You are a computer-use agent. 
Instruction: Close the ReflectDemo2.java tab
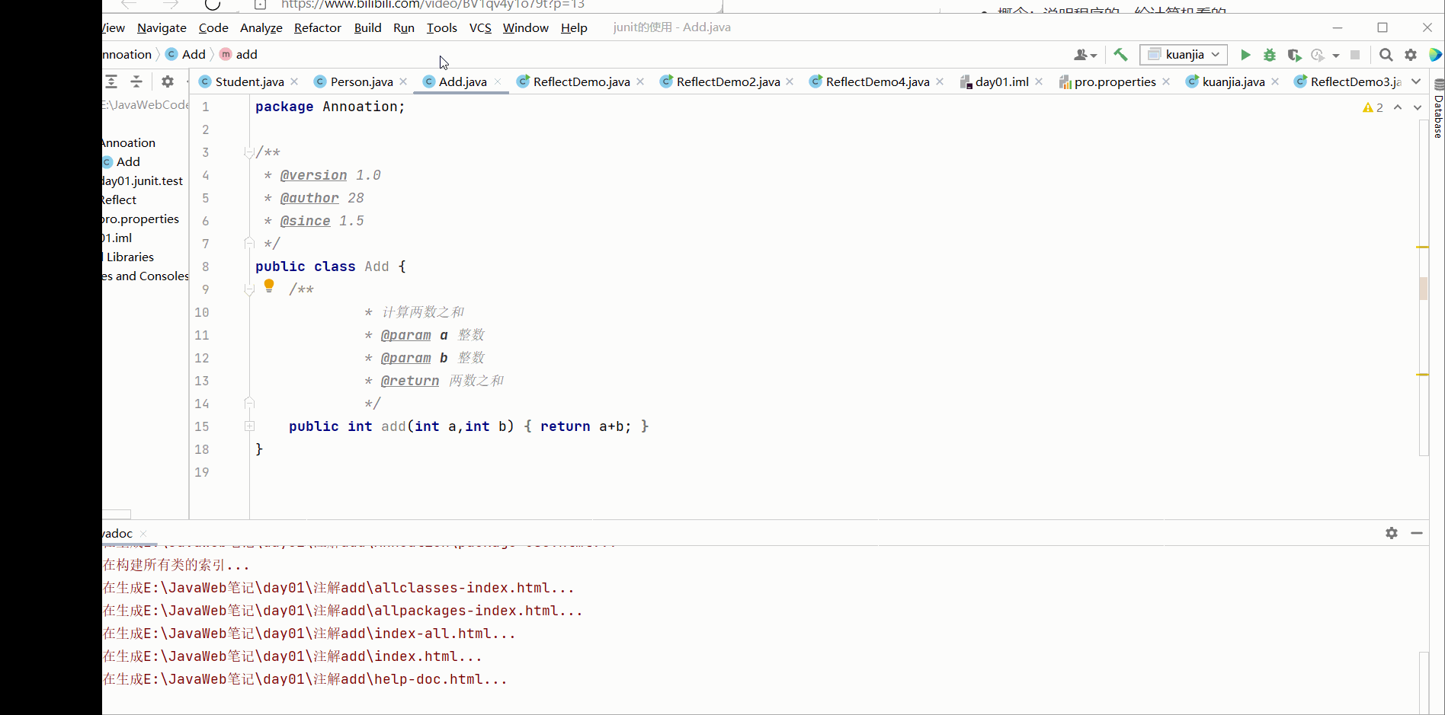790,81
